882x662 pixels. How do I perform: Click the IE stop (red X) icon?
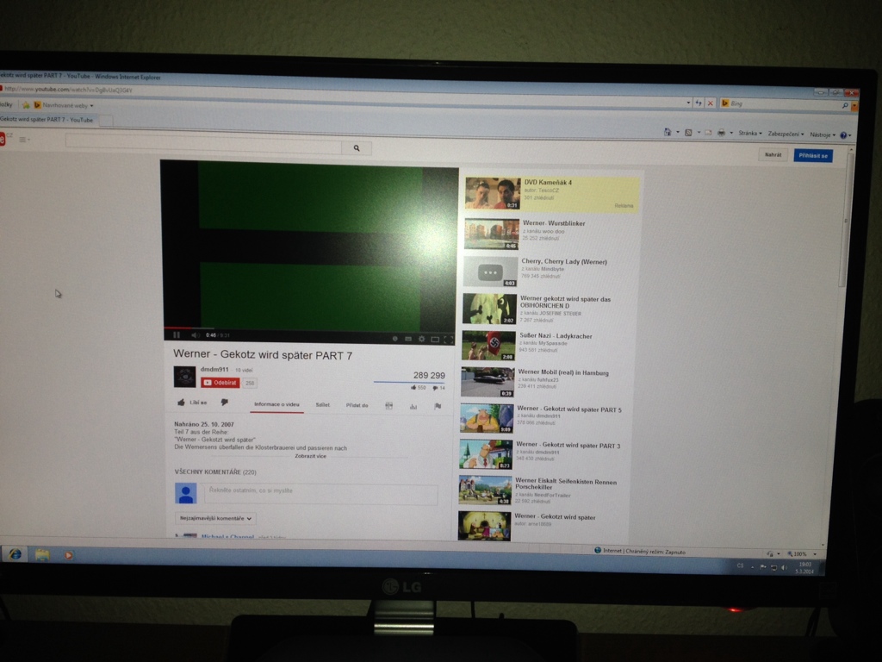point(711,103)
